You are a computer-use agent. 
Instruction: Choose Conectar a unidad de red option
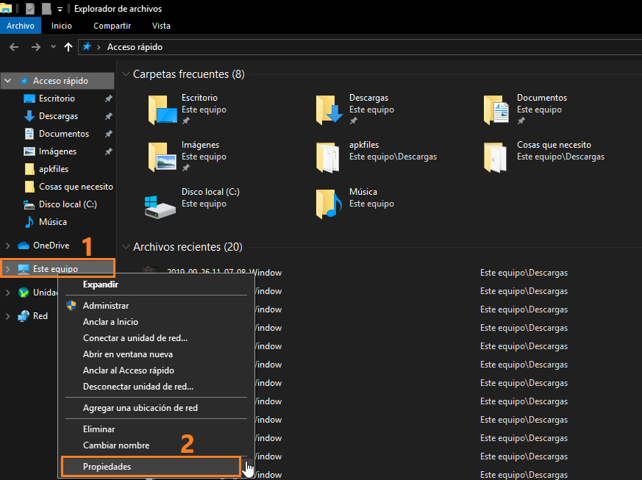[135, 338]
